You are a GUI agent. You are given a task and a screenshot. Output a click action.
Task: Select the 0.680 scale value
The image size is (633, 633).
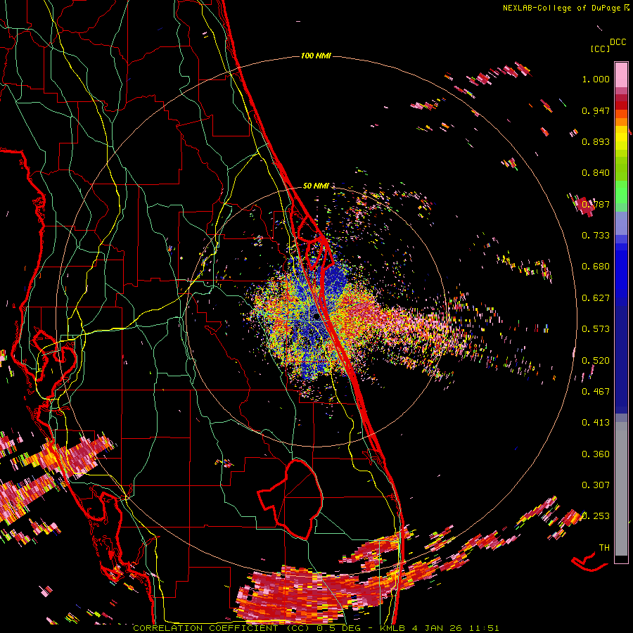point(596,267)
